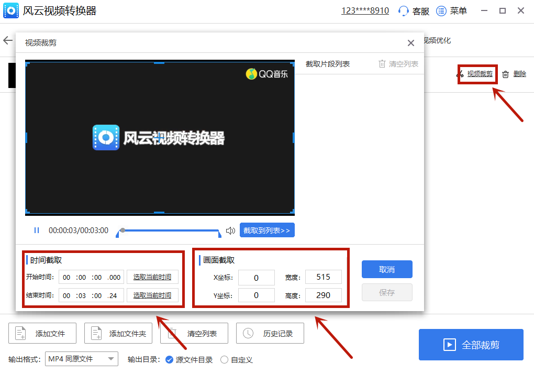
Task: Focus the X坐标 input field
Action: coord(257,278)
